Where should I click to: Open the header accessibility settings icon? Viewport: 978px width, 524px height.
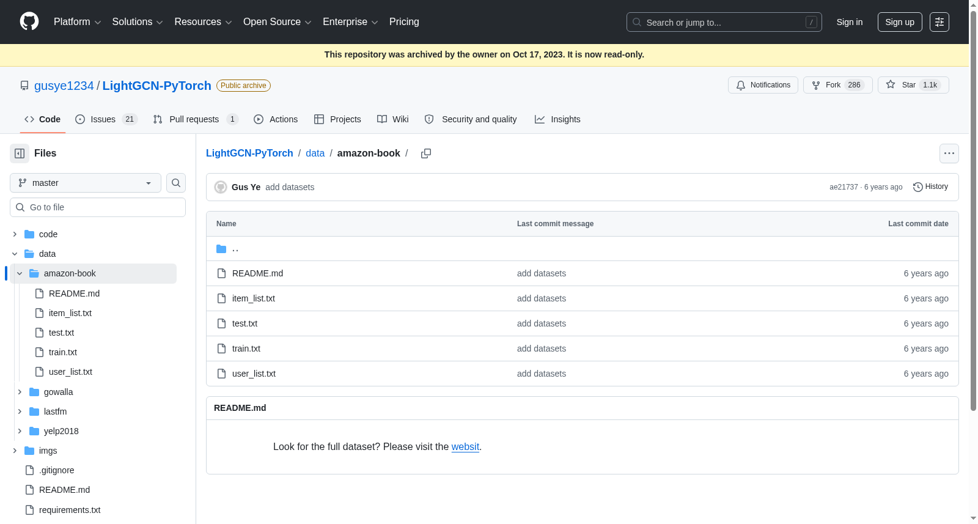point(939,22)
